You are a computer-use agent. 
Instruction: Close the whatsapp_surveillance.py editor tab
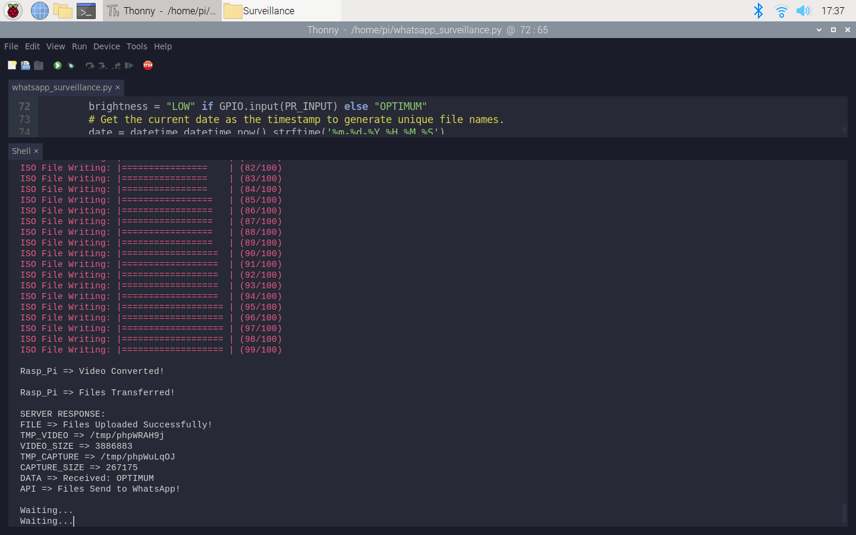[x=118, y=87]
